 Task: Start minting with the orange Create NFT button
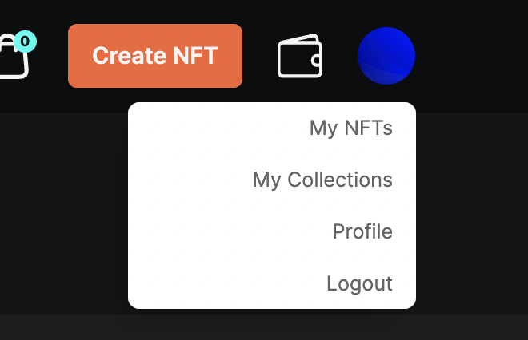pyautogui.click(x=155, y=56)
